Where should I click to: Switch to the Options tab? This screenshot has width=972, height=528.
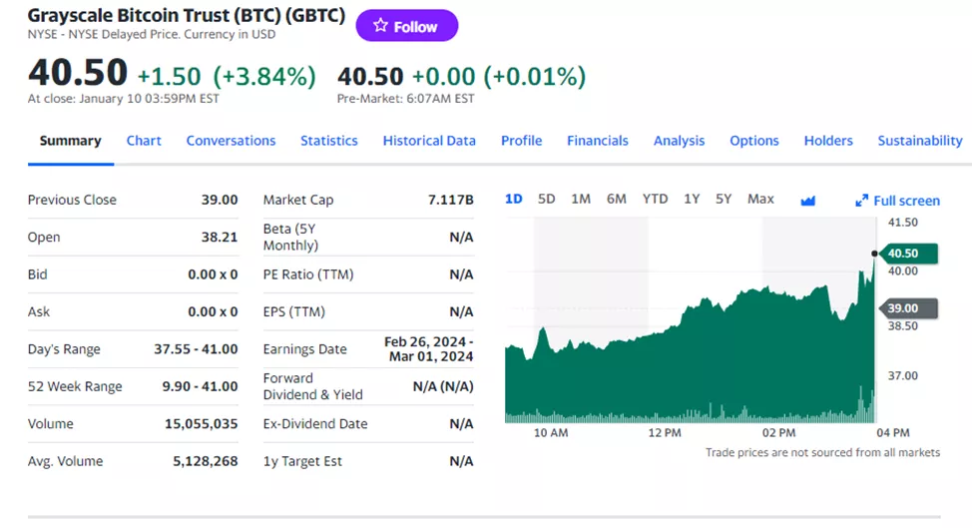[x=753, y=141]
